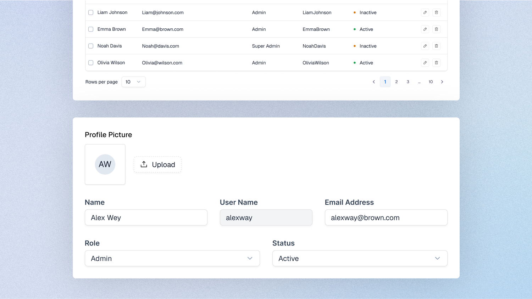532x299 pixels.
Task: Check the Noah Davis row checkbox
Action: (91, 46)
